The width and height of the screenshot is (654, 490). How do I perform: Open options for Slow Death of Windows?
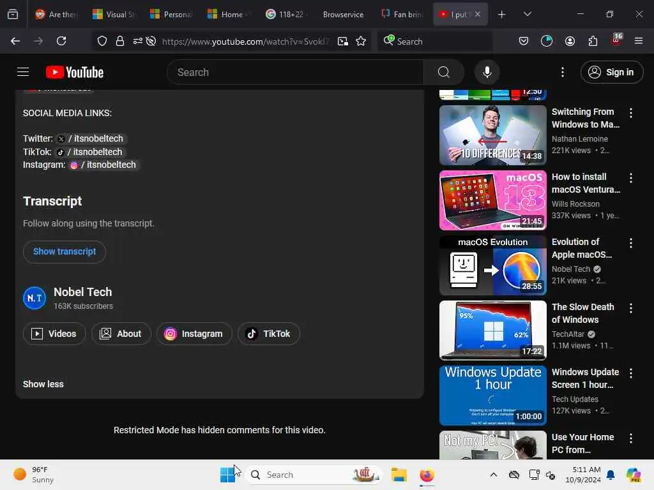(630, 308)
